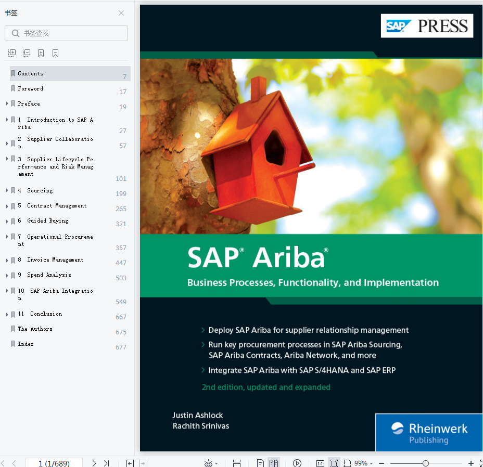The height and width of the screenshot is (467, 483).
Task: Expand chapter 4 Sourcing
Action: point(7,190)
